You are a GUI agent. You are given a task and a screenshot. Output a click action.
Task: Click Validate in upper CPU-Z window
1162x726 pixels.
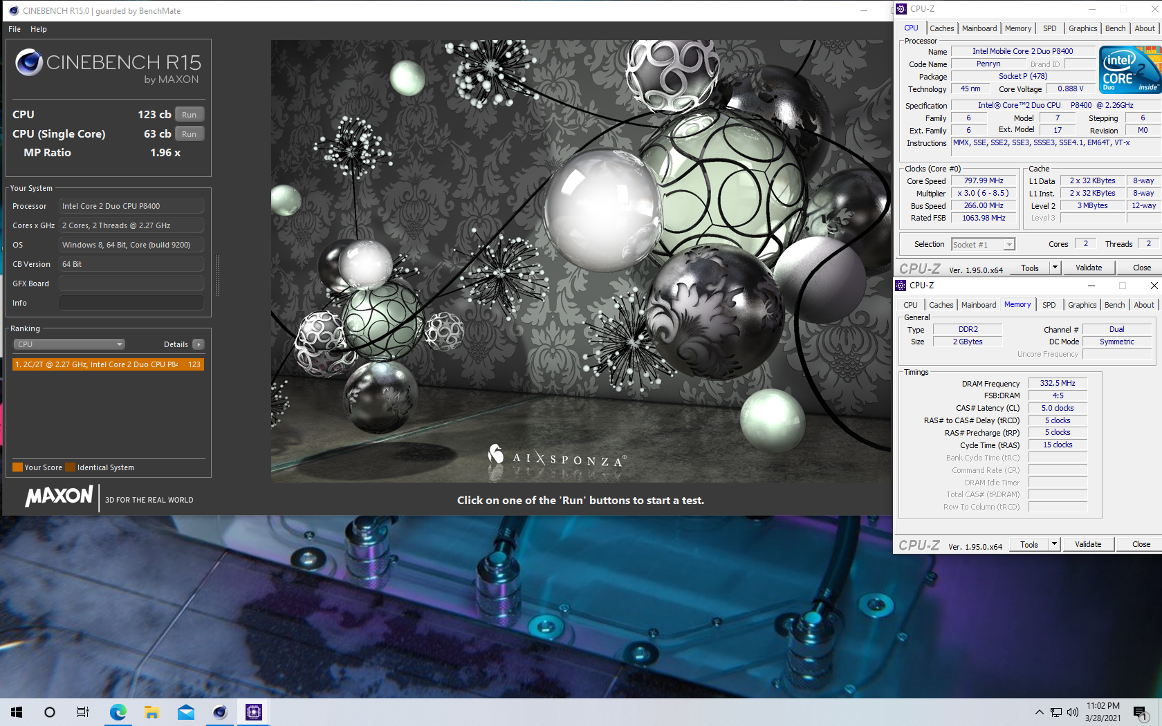1089,268
